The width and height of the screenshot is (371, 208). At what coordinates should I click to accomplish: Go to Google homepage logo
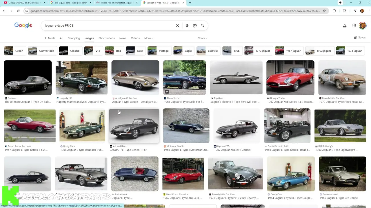coord(23,25)
